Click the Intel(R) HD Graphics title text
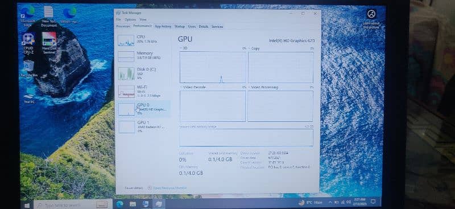The image size is (455, 209). coord(292,40)
